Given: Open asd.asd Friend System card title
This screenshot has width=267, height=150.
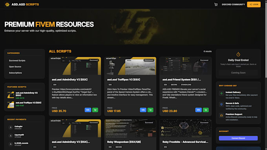Looking at the screenshot, I should pyautogui.click(x=182, y=79).
